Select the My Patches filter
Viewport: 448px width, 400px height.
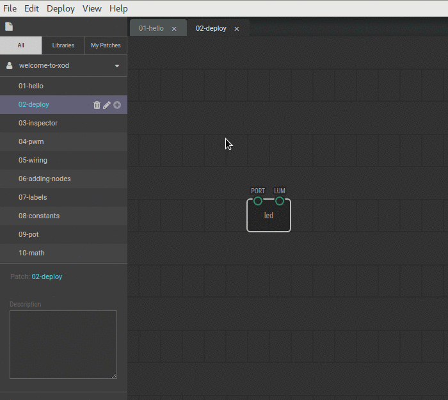click(106, 45)
